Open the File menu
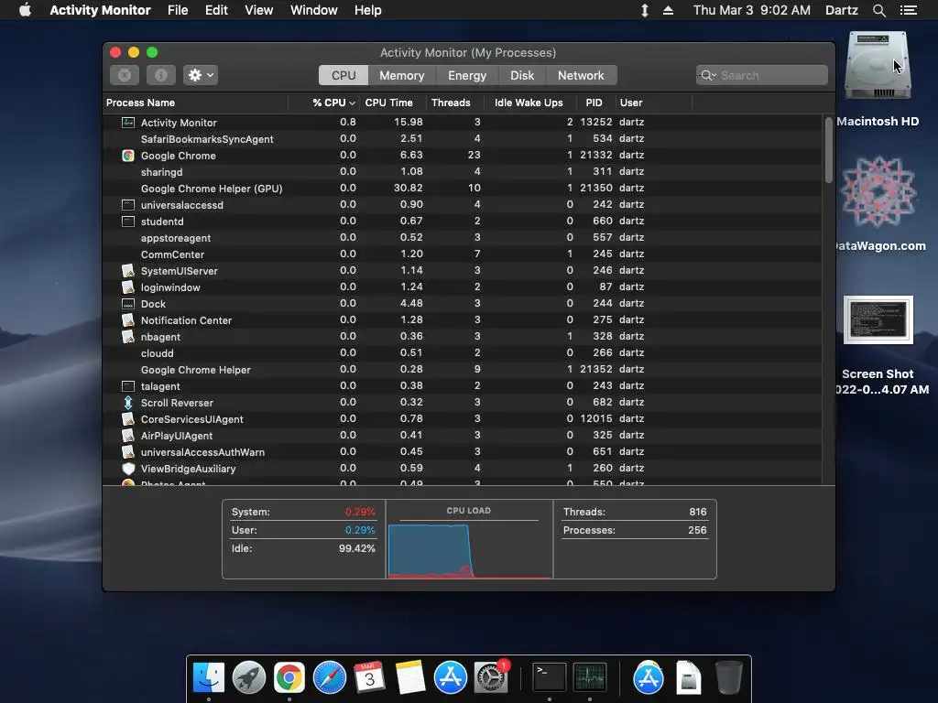Image resolution: width=938 pixels, height=703 pixels. (178, 10)
